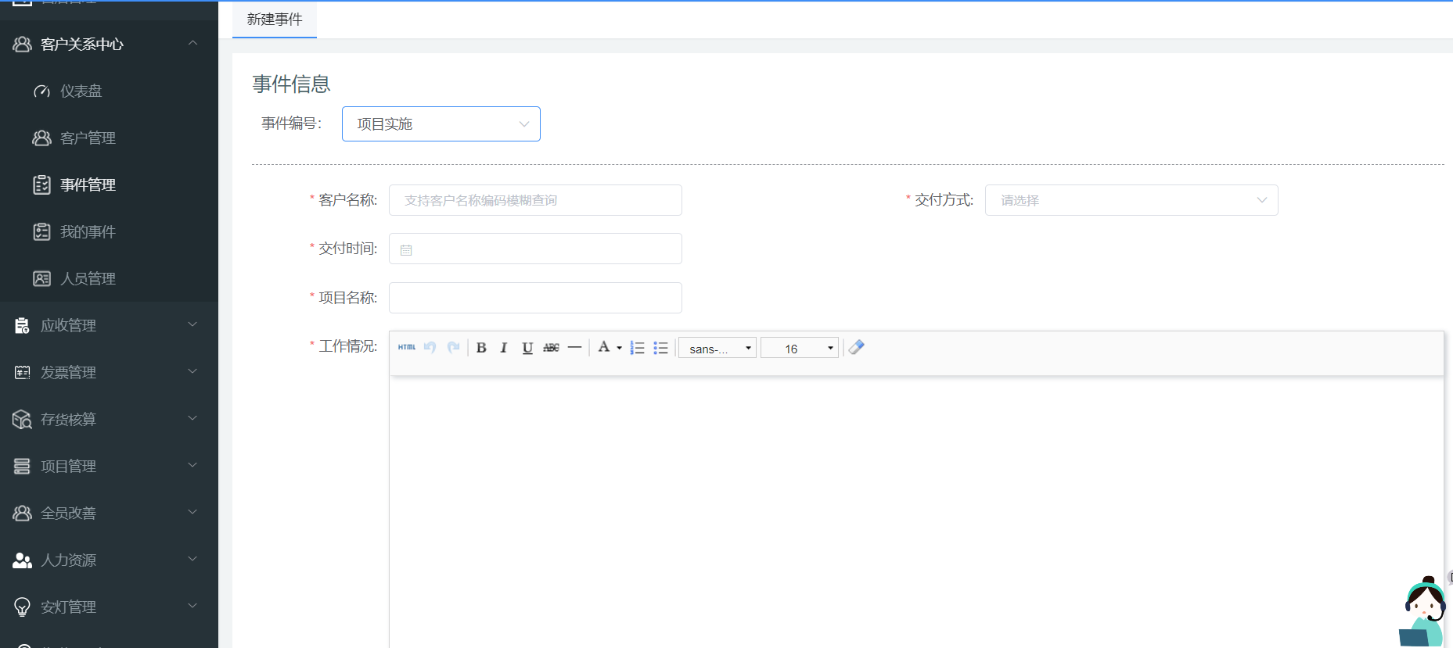Insert numbered ordered list
Viewport: 1453px width, 648px height.
pos(637,348)
